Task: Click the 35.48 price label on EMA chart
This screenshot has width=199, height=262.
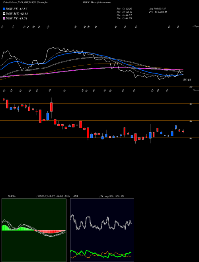Action: click(x=187, y=80)
